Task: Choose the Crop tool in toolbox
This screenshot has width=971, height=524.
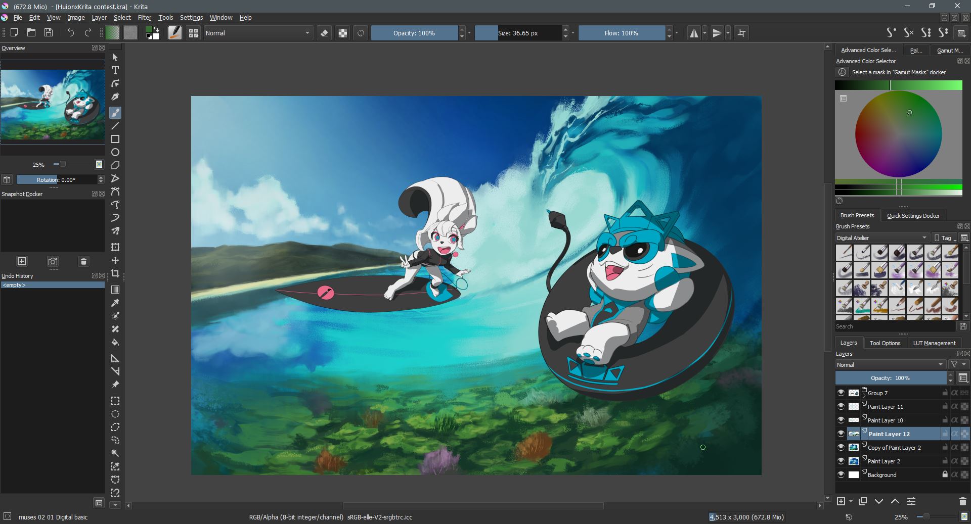Action: (x=115, y=273)
